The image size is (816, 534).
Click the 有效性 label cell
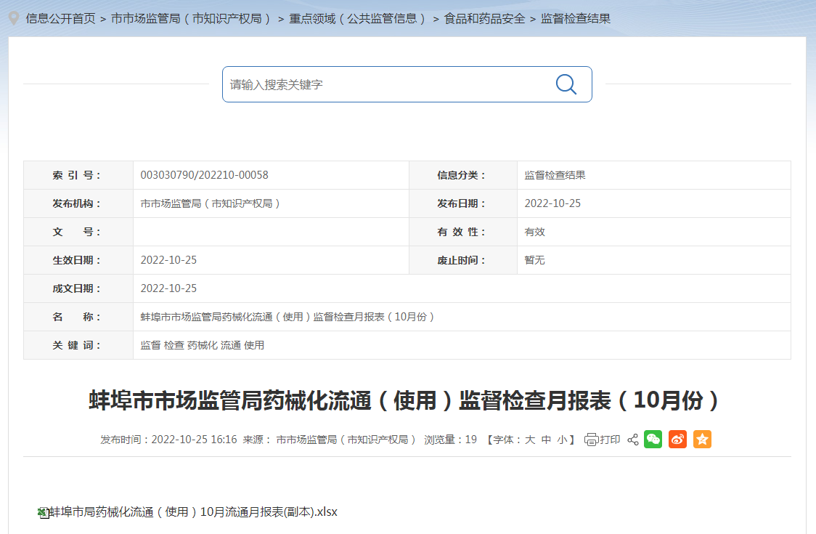point(463,232)
